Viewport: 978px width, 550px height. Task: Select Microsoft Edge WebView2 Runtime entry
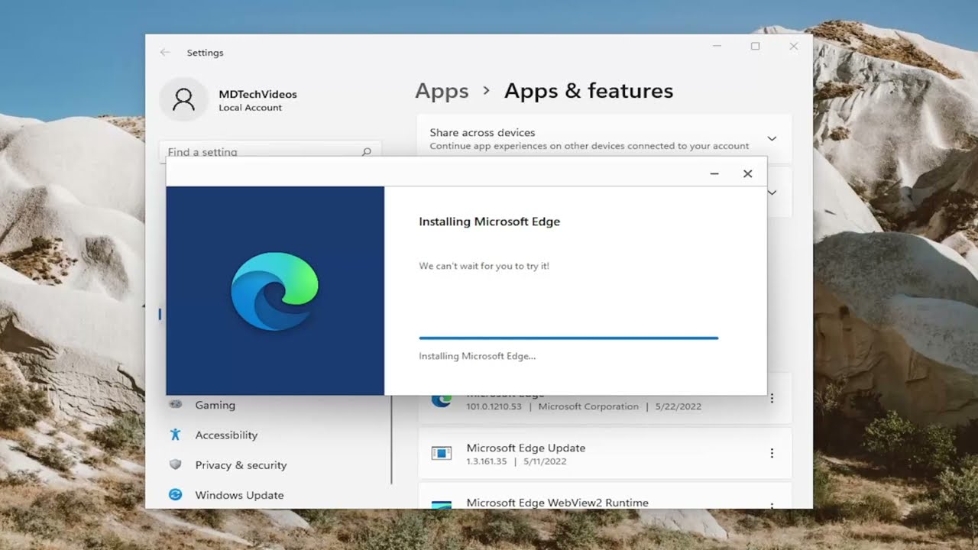604,496
